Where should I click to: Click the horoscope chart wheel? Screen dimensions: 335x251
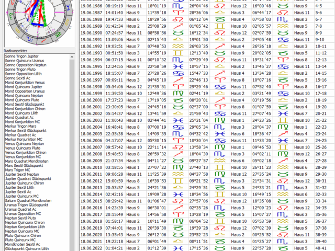pyautogui.click(x=37, y=21)
